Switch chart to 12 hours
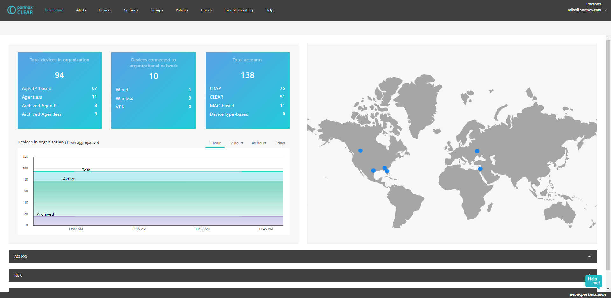The height and width of the screenshot is (298, 611). 236,143
